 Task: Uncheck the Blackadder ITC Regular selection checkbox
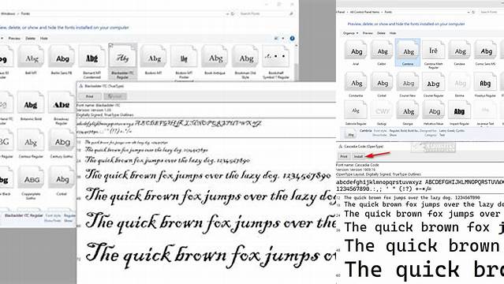coord(111,46)
